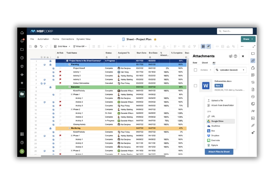The height and width of the screenshot is (183, 274).
Task: Click the horizontal scrollbar below the grid
Action: (103, 156)
